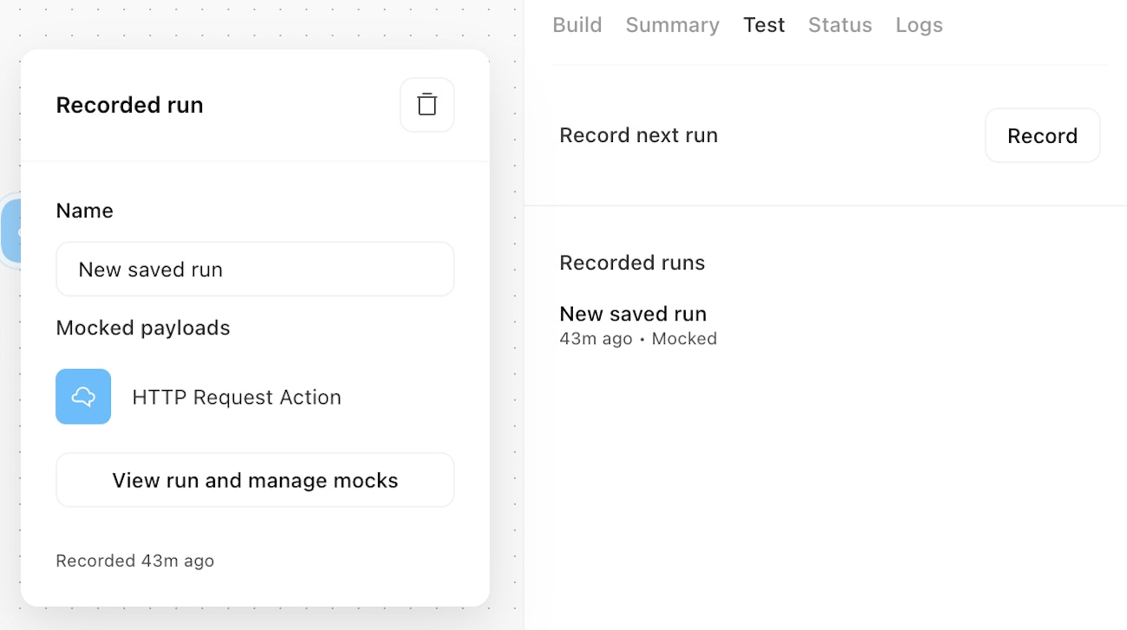This screenshot has height=630, width=1127.
Task: Go to the Status tab
Action: pyautogui.click(x=840, y=25)
